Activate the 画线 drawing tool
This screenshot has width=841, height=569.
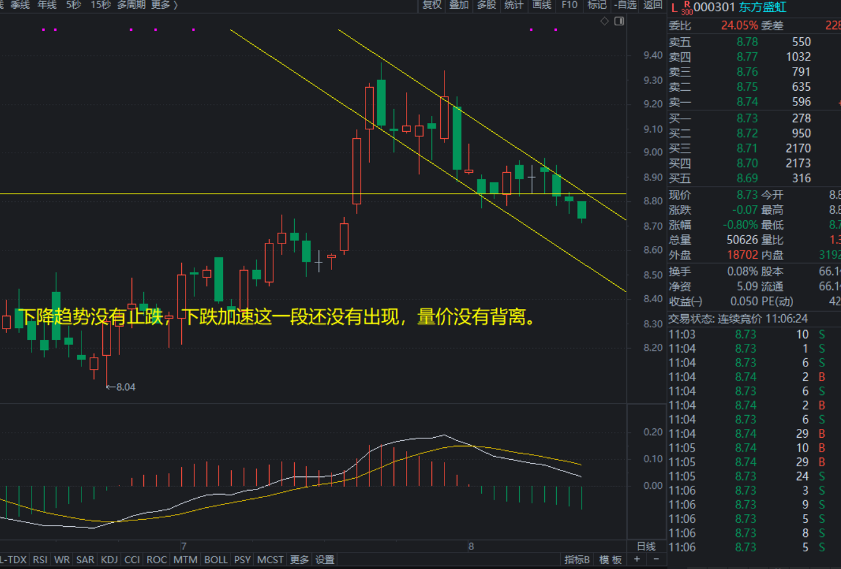tap(542, 5)
